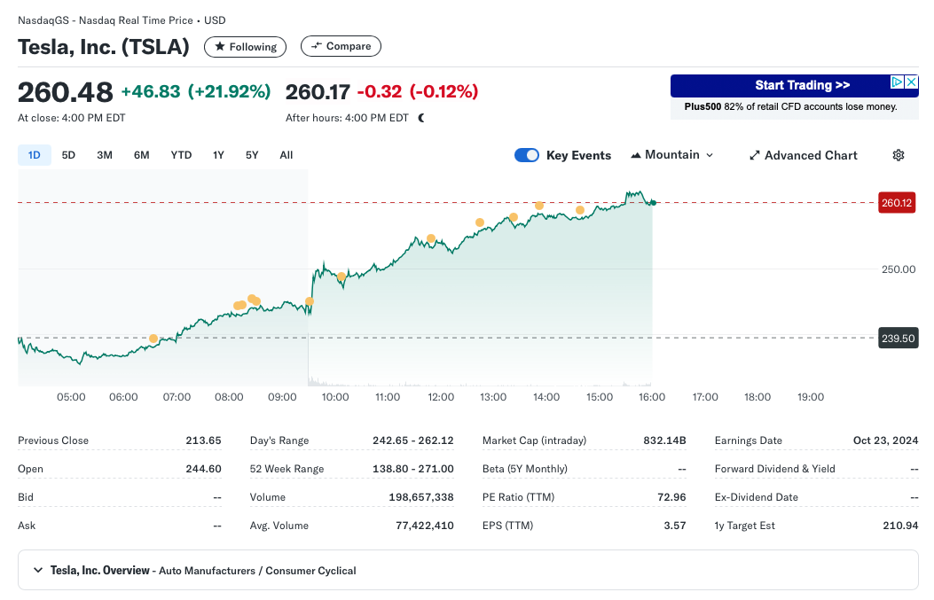Click the Previous Close value 213.65
The height and width of the screenshot is (600, 934).
point(203,440)
